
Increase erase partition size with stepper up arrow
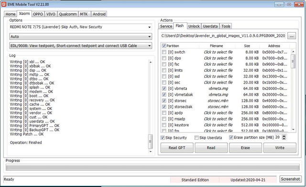284,136
